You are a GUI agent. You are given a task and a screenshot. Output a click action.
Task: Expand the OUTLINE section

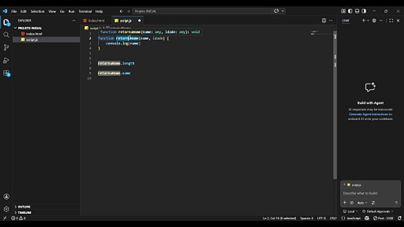(46, 207)
